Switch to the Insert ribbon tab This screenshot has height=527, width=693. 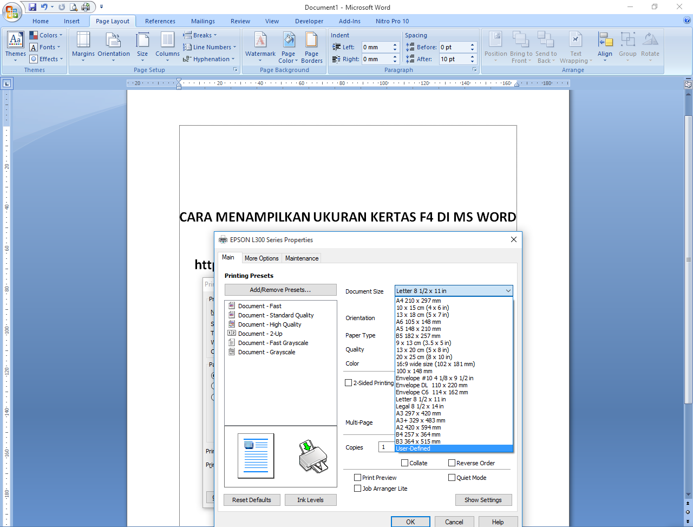coord(71,21)
